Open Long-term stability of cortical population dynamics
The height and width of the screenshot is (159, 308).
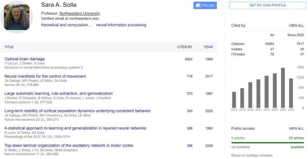click(x=78, y=111)
